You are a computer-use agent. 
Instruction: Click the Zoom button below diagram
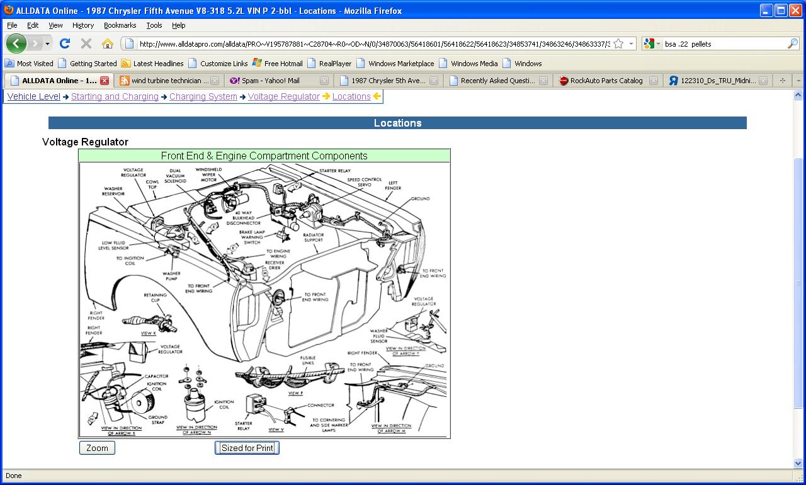pyautogui.click(x=97, y=448)
